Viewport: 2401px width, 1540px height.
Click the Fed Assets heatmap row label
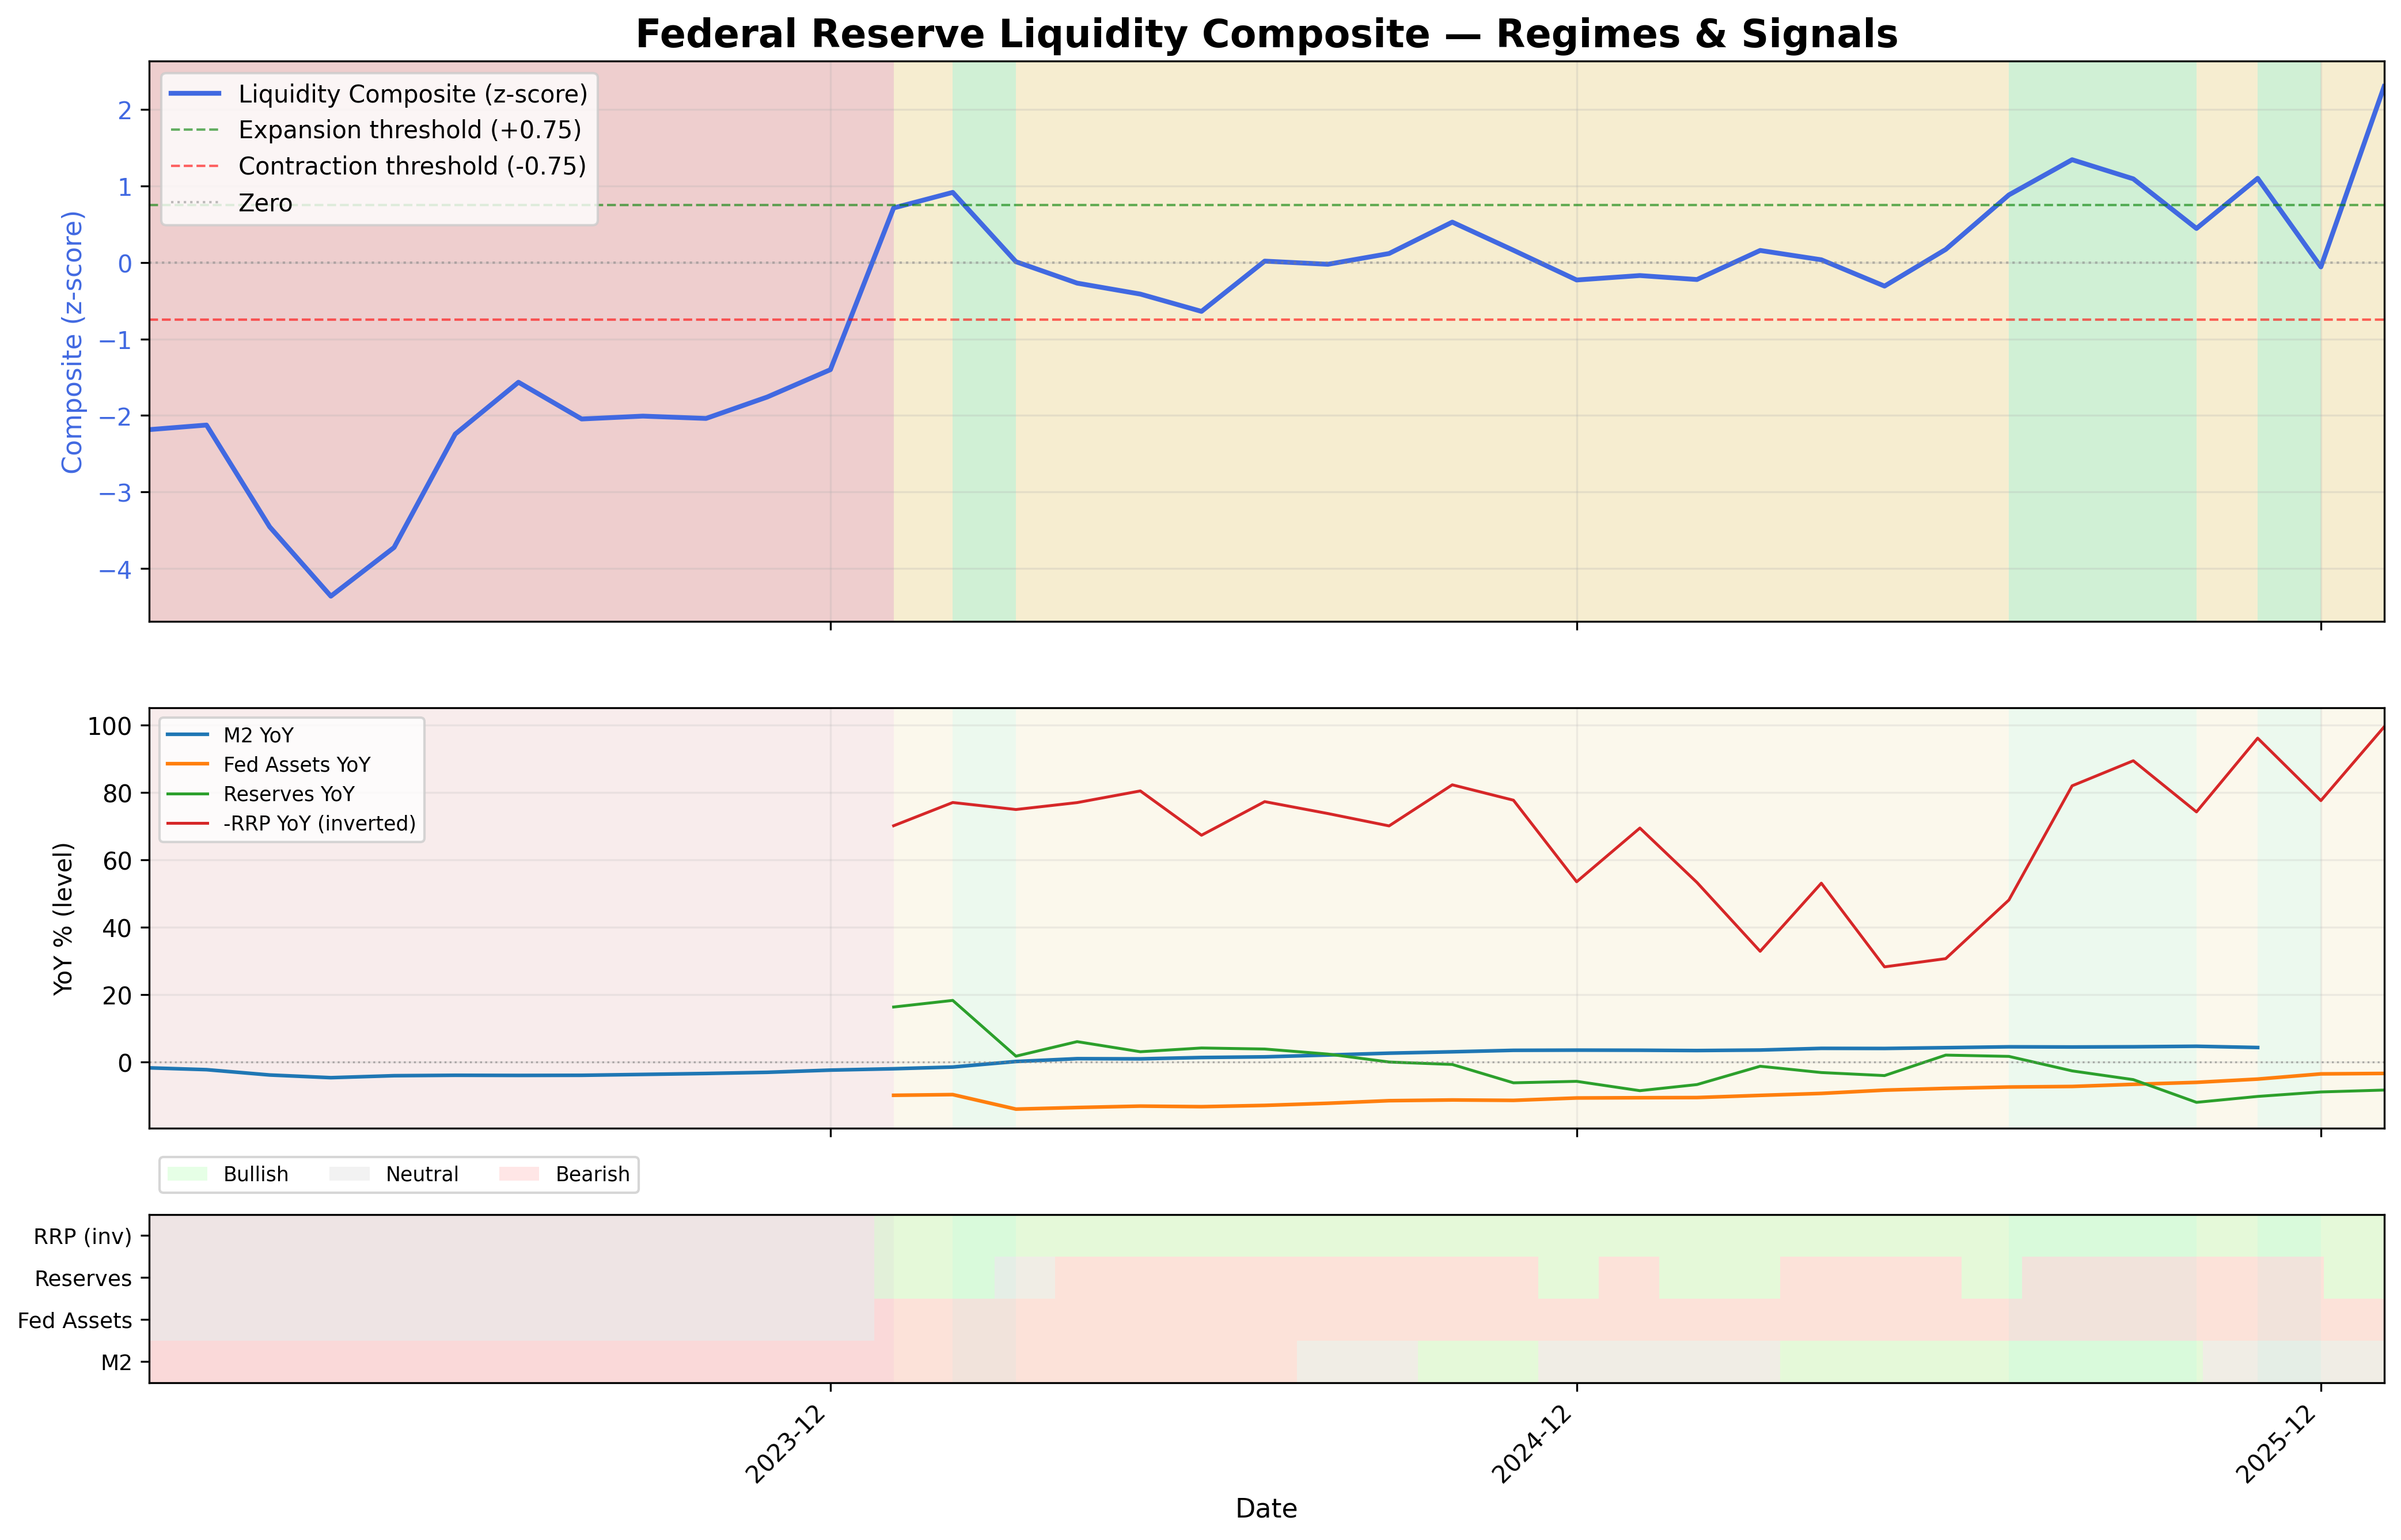pyautogui.click(x=75, y=1321)
